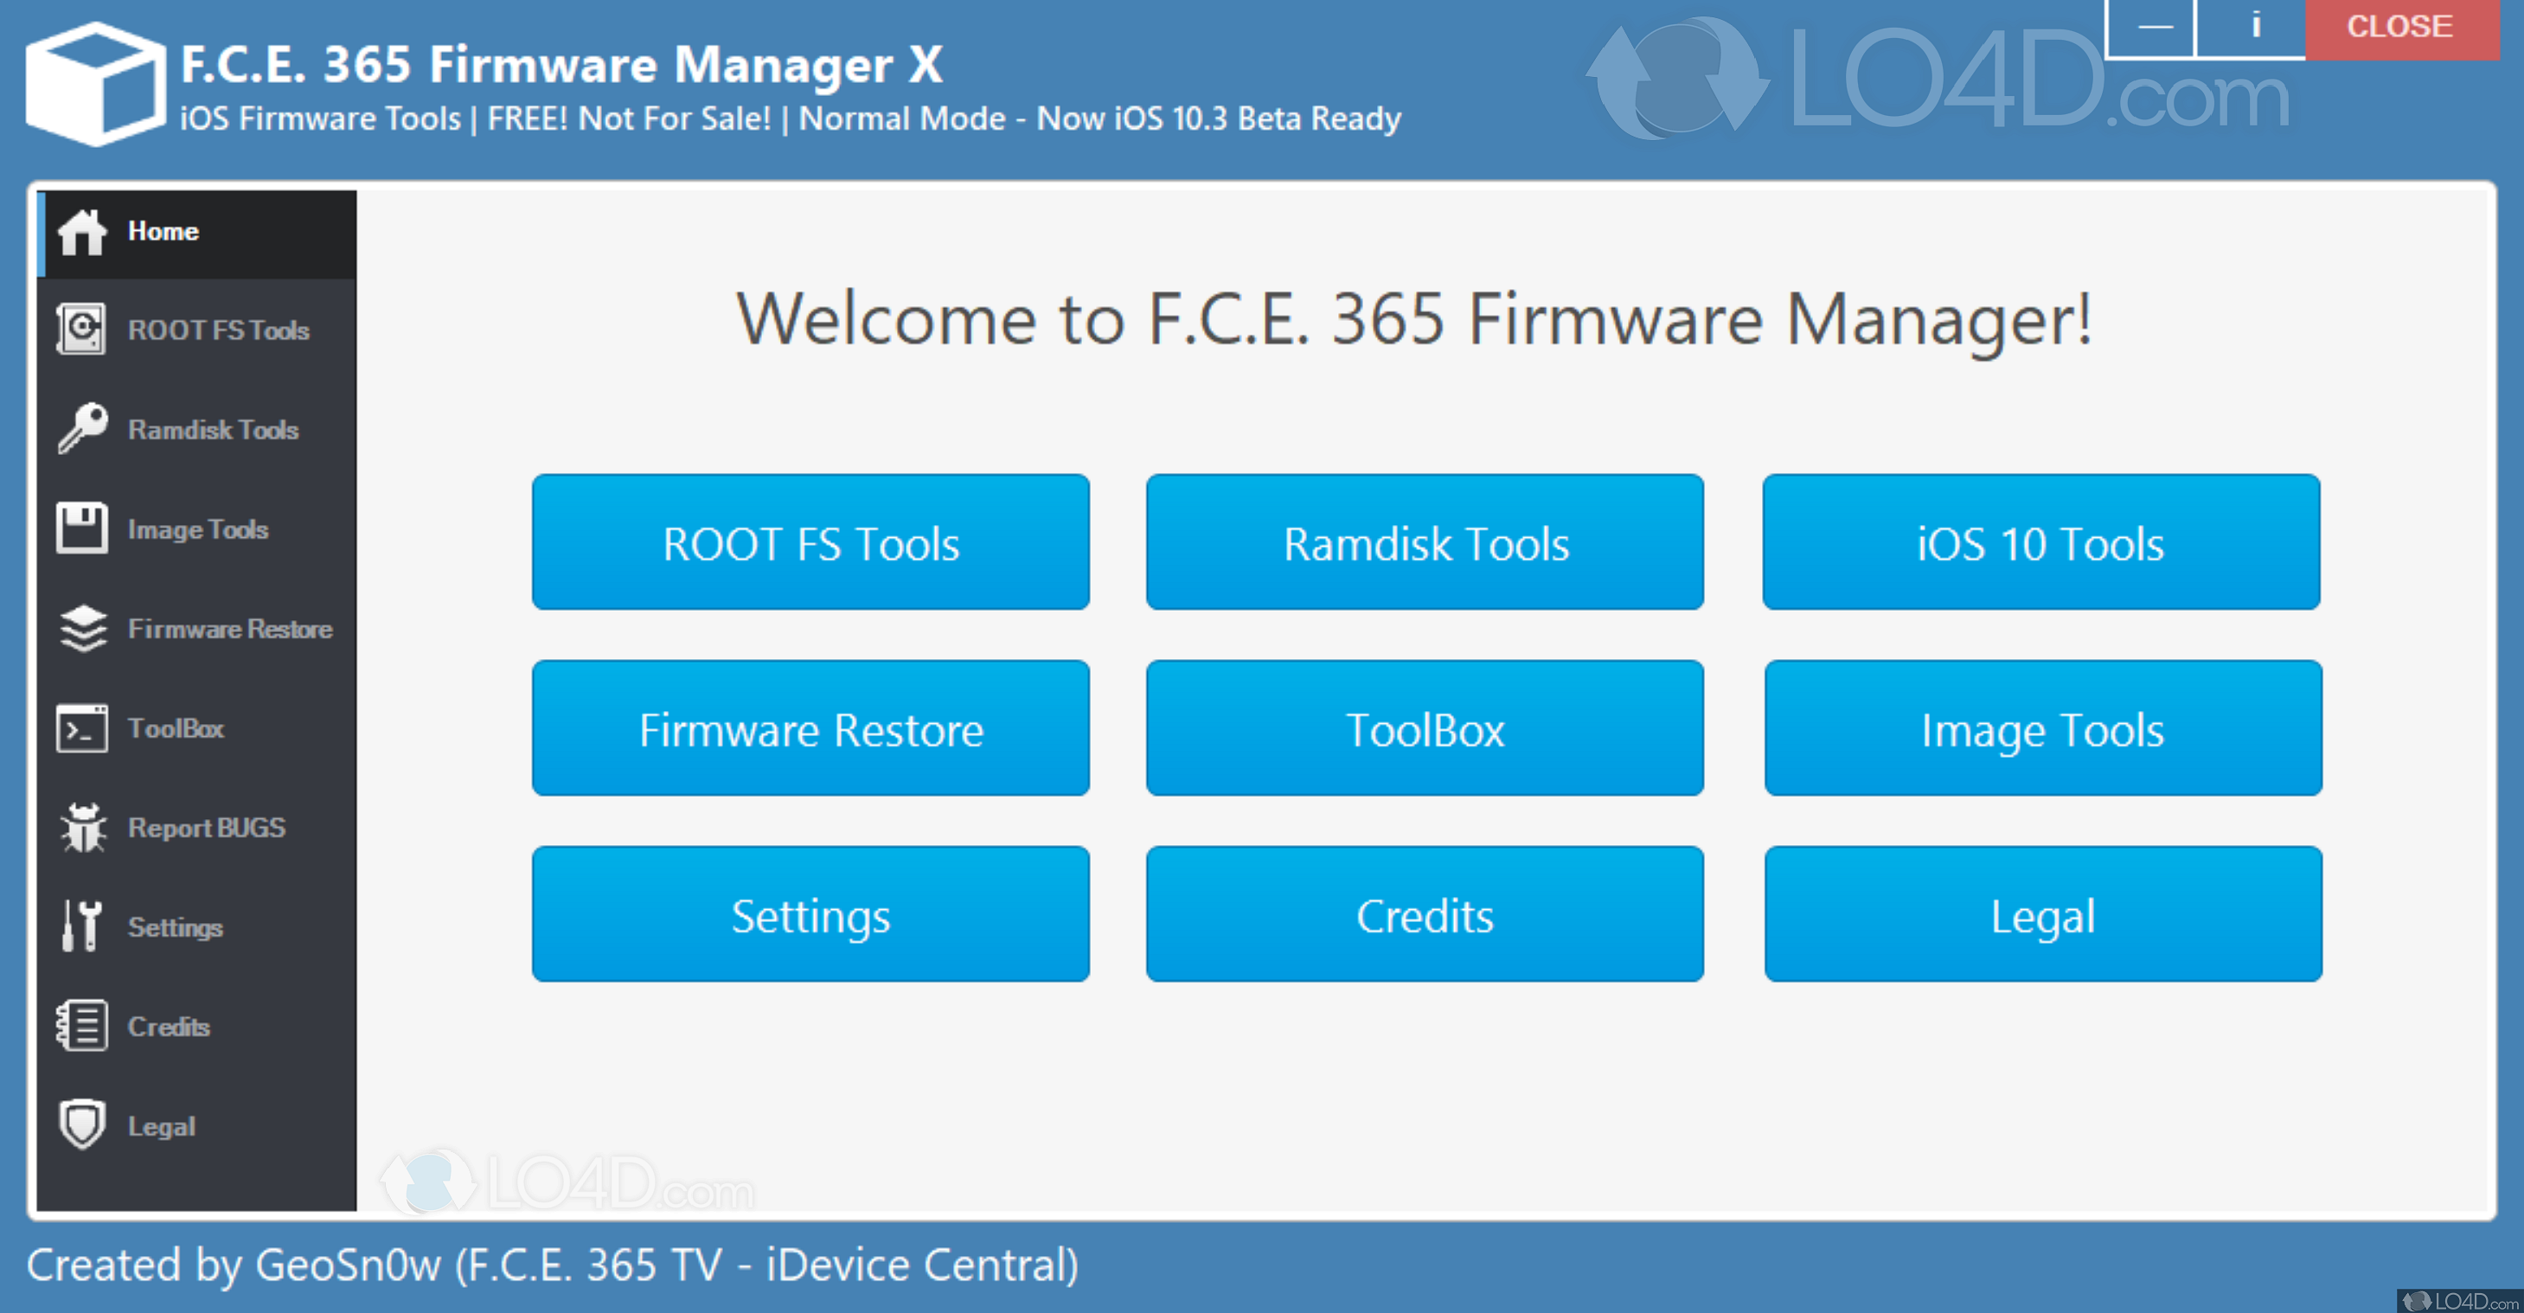The width and height of the screenshot is (2524, 1313).
Task: Click the Credits blue button
Action: click(x=1425, y=914)
